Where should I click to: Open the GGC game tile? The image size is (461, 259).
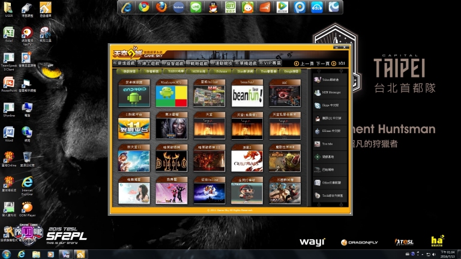point(285,93)
